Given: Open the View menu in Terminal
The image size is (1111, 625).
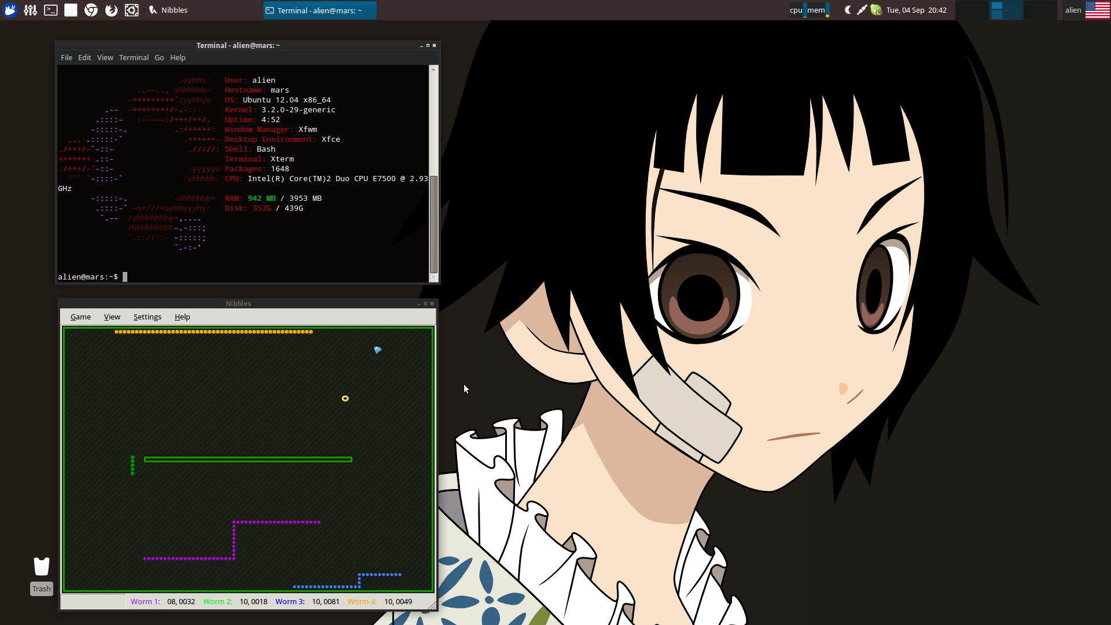Looking at the screenshot, I should tap(105, 57).
